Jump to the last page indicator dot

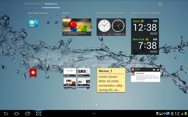coord(107,104)
